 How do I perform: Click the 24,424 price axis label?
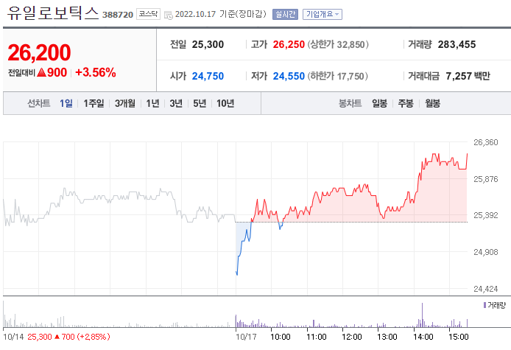pos(485,289)
